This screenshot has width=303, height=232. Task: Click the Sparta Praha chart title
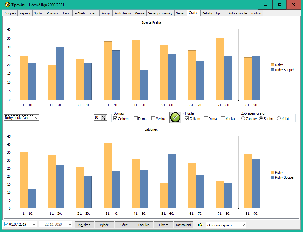click(151, 22)
